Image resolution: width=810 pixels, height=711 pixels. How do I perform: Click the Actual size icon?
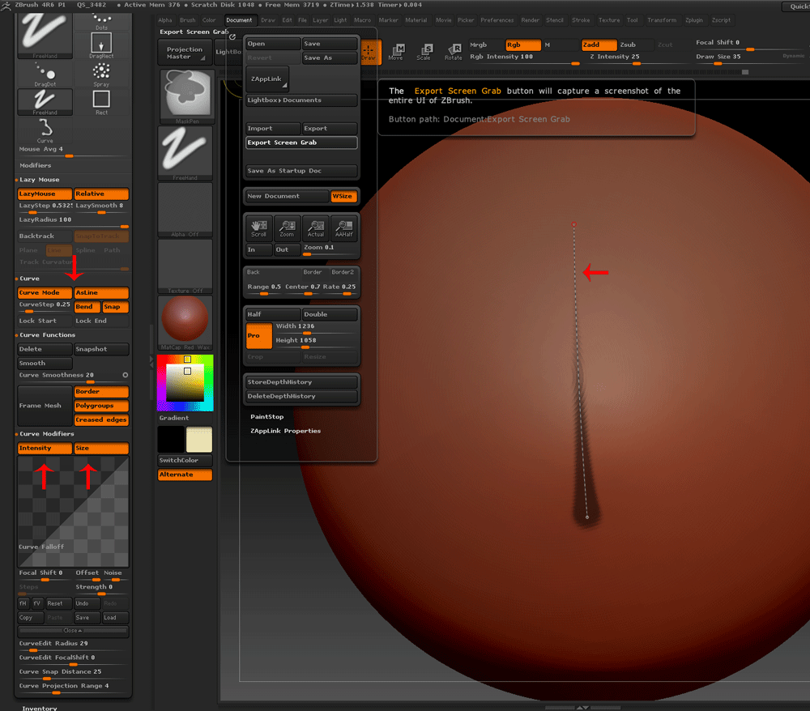click(316, 228)
